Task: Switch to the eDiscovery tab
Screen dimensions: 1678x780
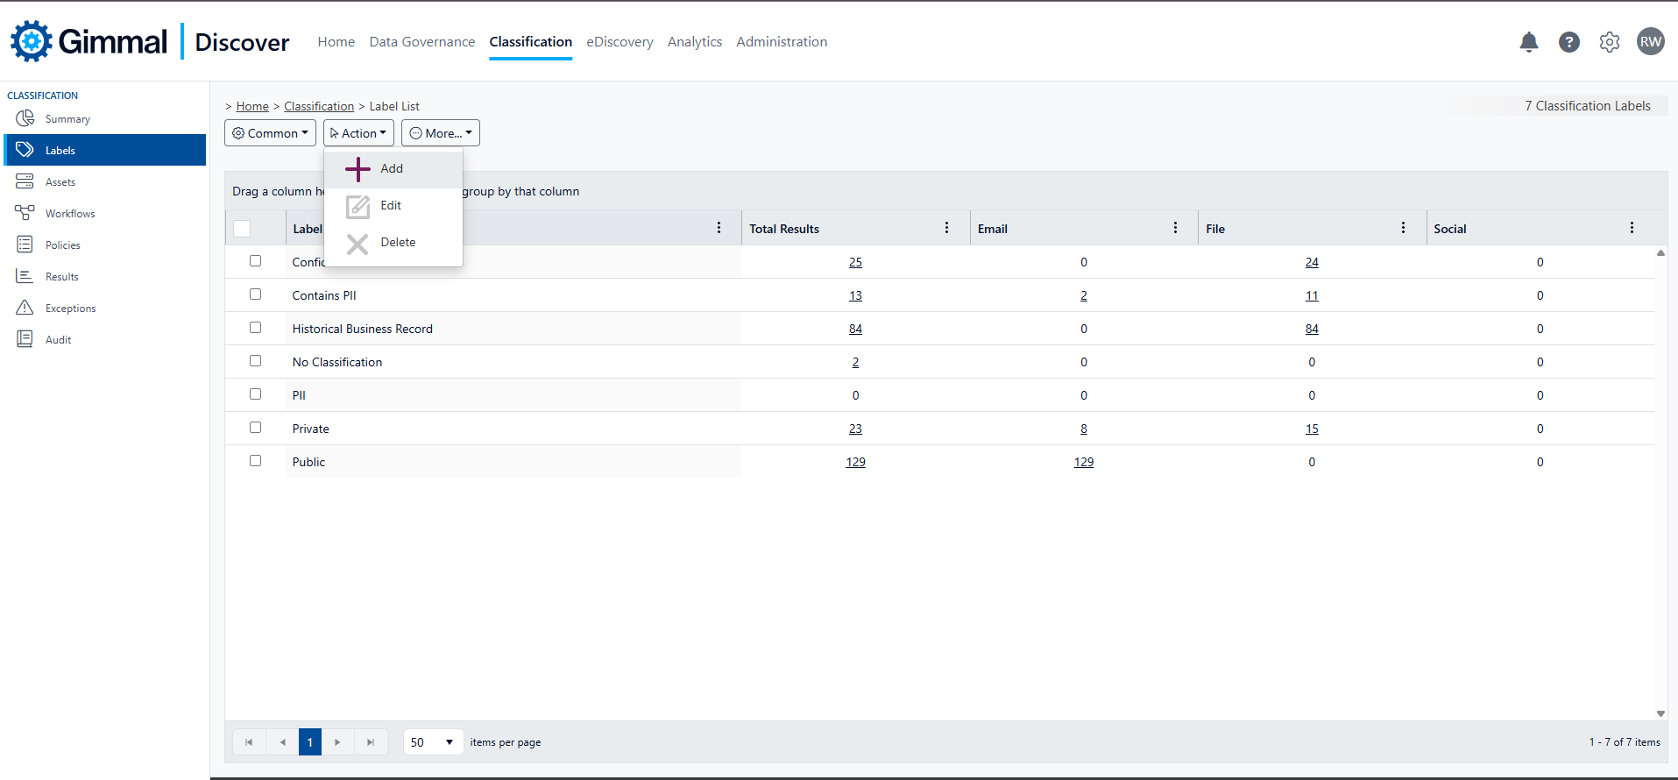Action: coord(620,42)
